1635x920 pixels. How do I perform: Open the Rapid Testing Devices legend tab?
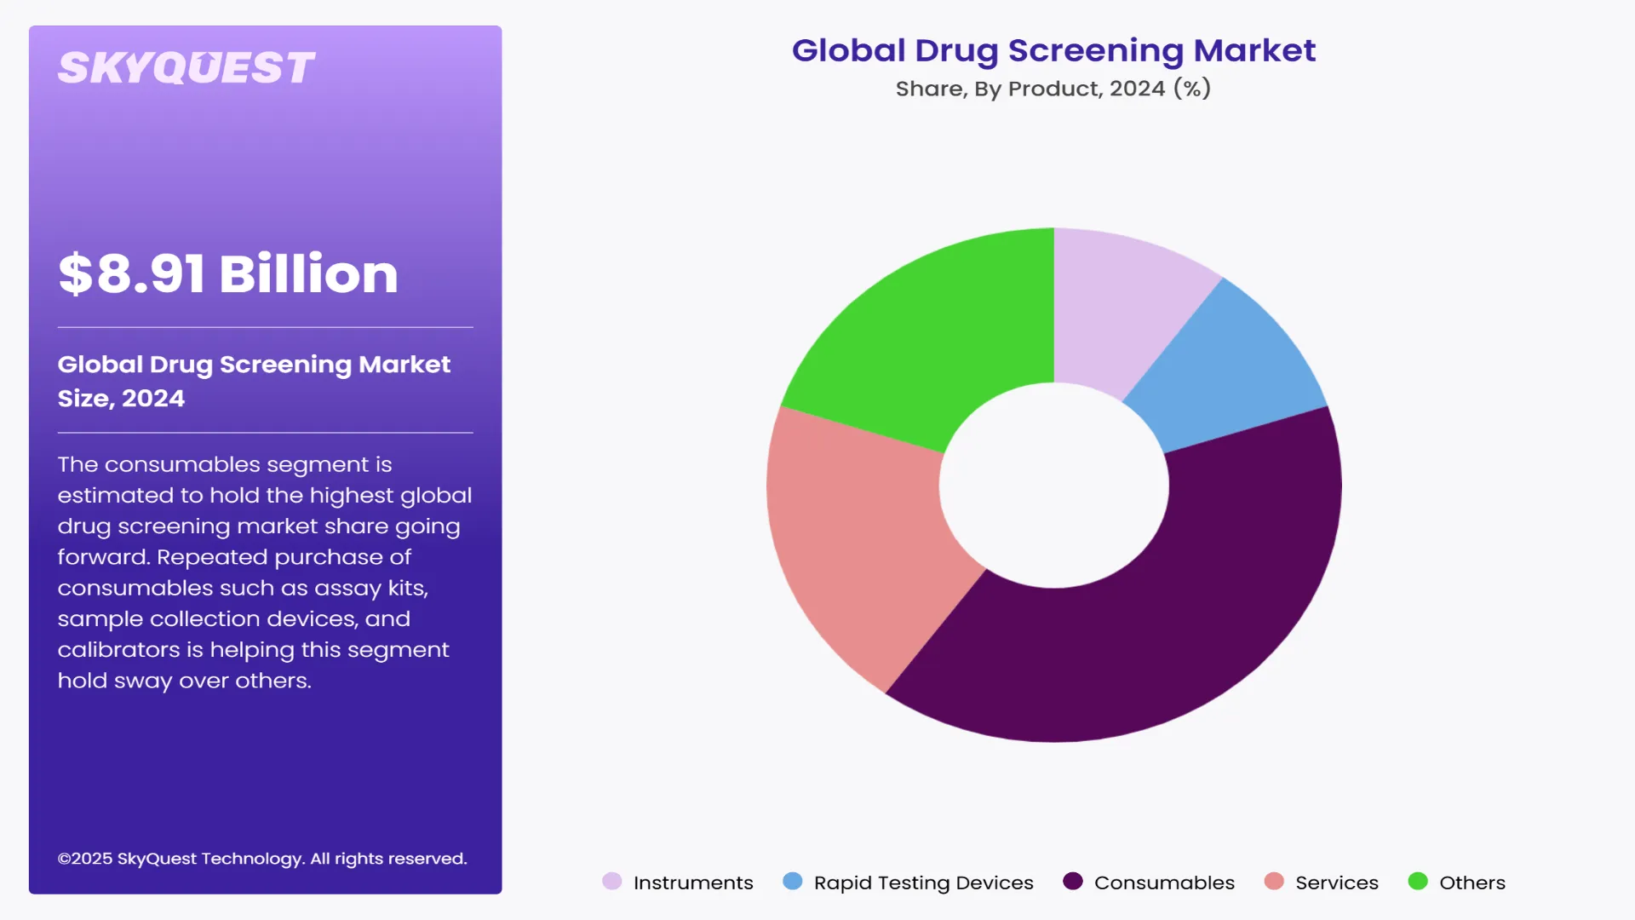(x=922, y=883)
